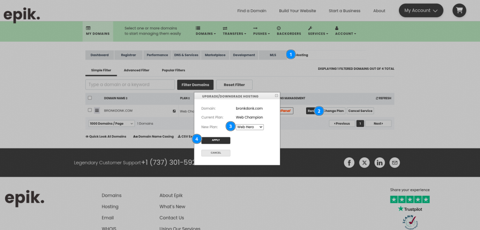Open the email envelope social icon
Image resolution: width=480 pixels, height=230 pixels.
[x=395, y=163]
